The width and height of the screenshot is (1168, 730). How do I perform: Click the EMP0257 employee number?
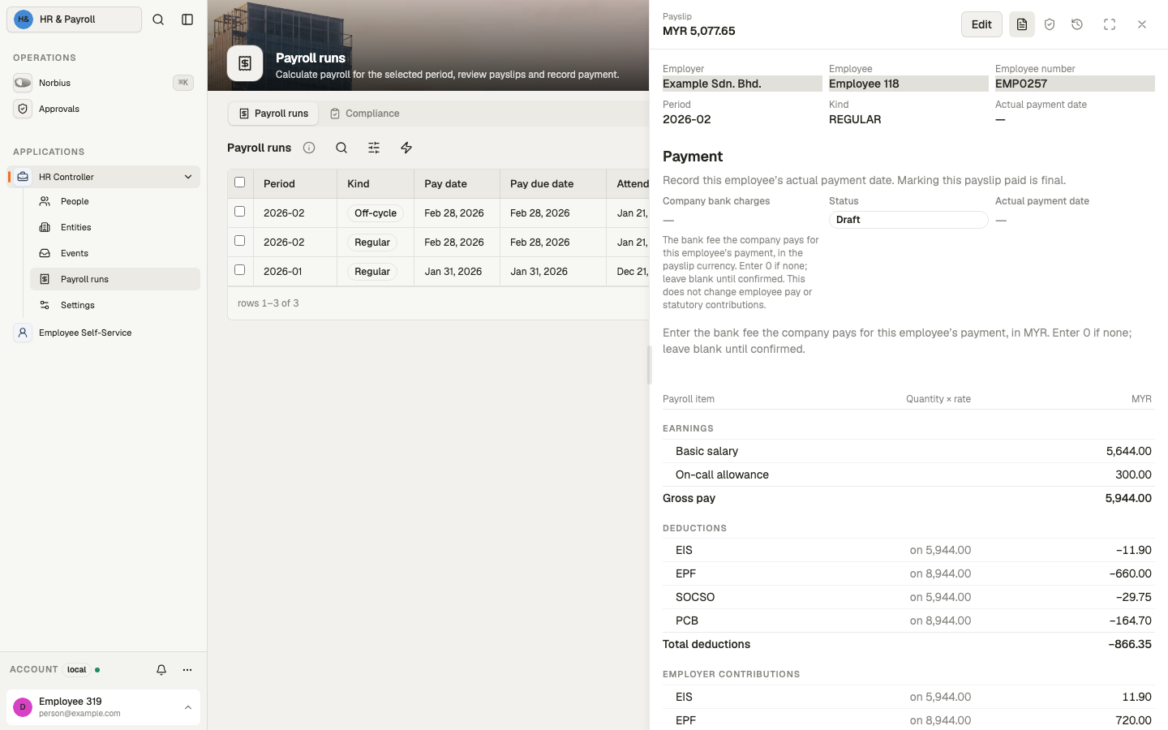tap(1075, 84)
